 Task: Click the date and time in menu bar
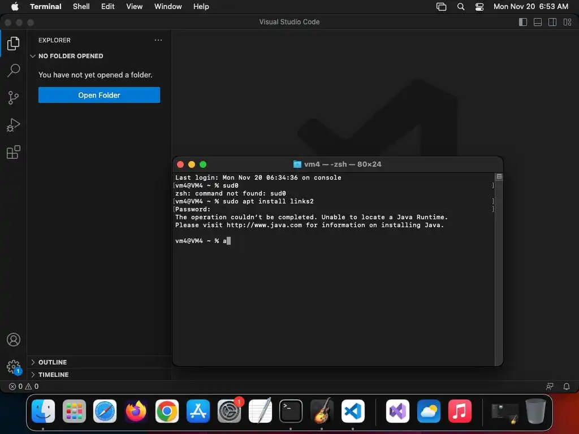pos(530,6)
